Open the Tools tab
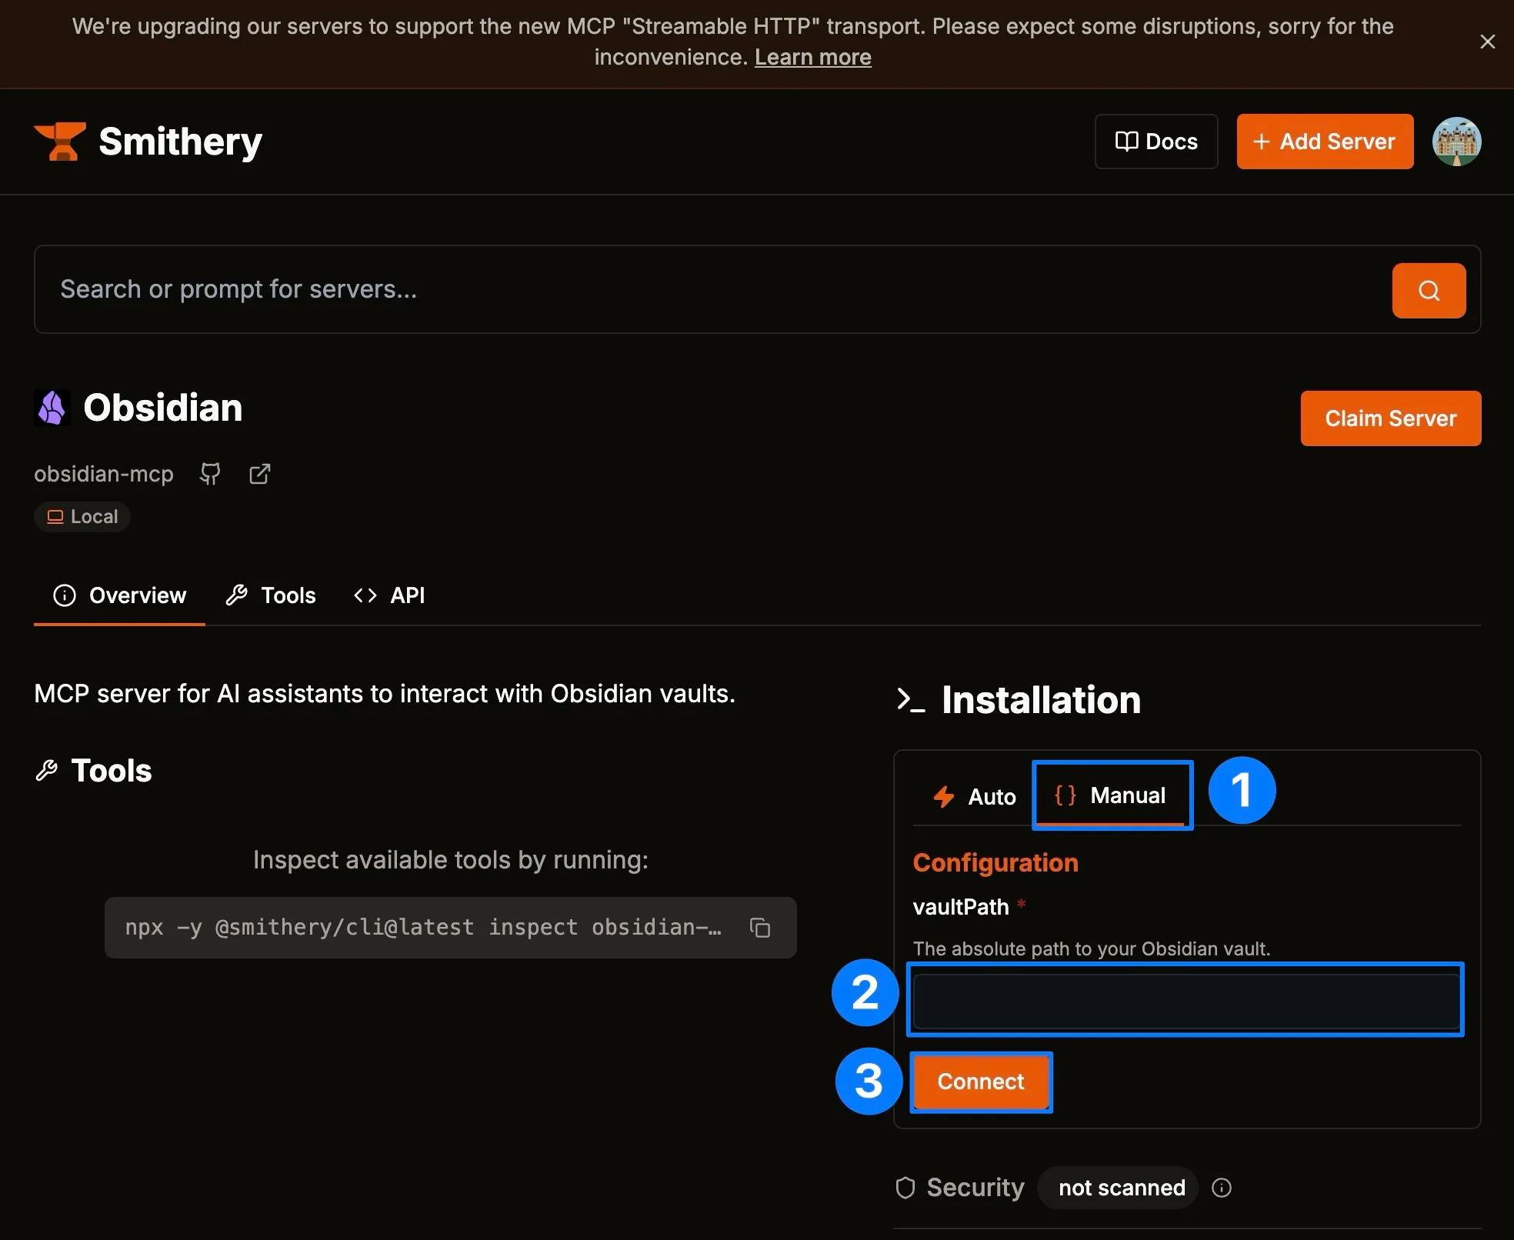Image resolution: width=1514 pixels, height=1240 pixels. click(x=271, y=595)
